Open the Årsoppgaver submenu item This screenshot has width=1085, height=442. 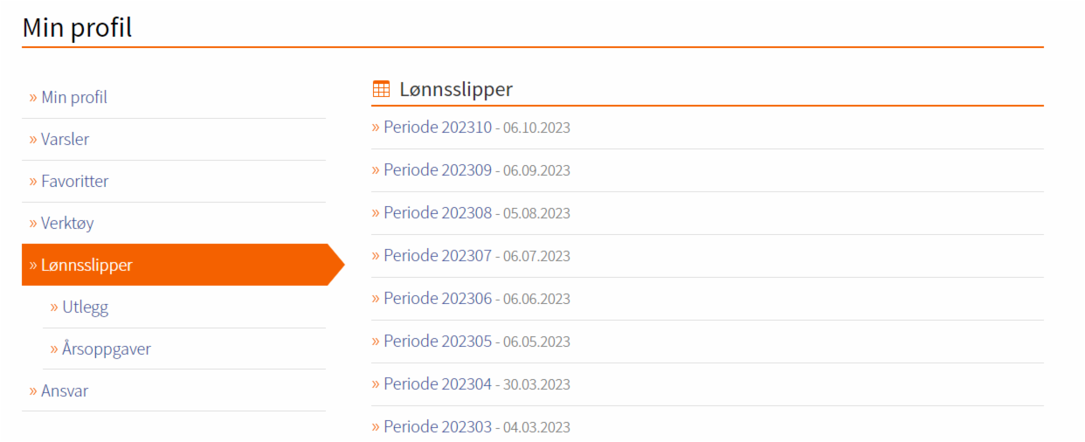click(107, 349)
